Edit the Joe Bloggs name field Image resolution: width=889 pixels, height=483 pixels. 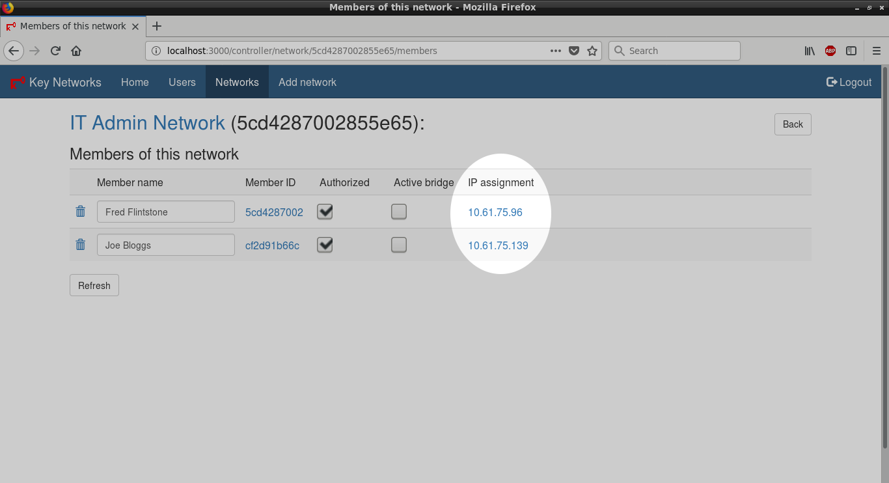click(x=165, y=245)
